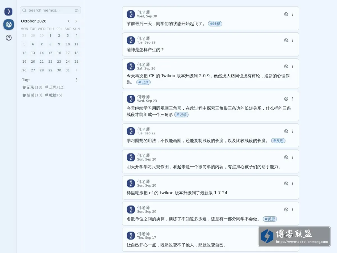
Task: Click visibility icon on twikoo 1.7.24 memo
Action: tap(286, 184)
